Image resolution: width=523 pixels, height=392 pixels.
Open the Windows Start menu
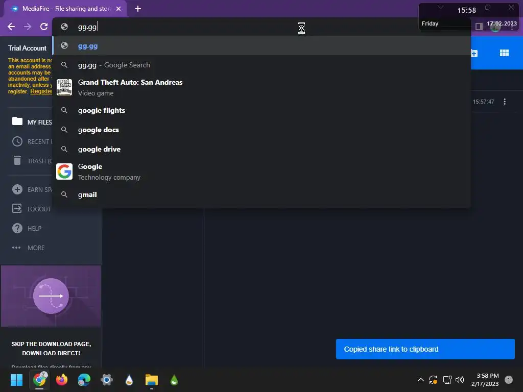click(x=16, y=380)
